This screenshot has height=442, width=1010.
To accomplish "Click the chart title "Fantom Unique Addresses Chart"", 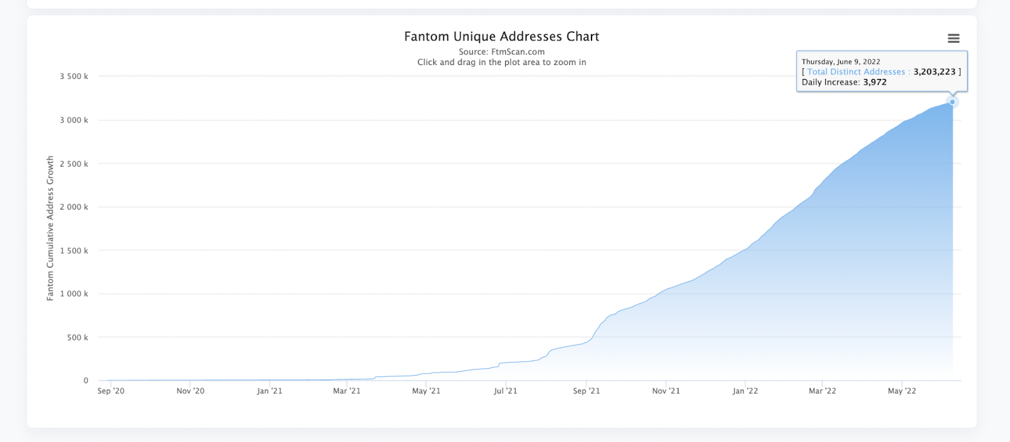I will click(x=502, y=37).
